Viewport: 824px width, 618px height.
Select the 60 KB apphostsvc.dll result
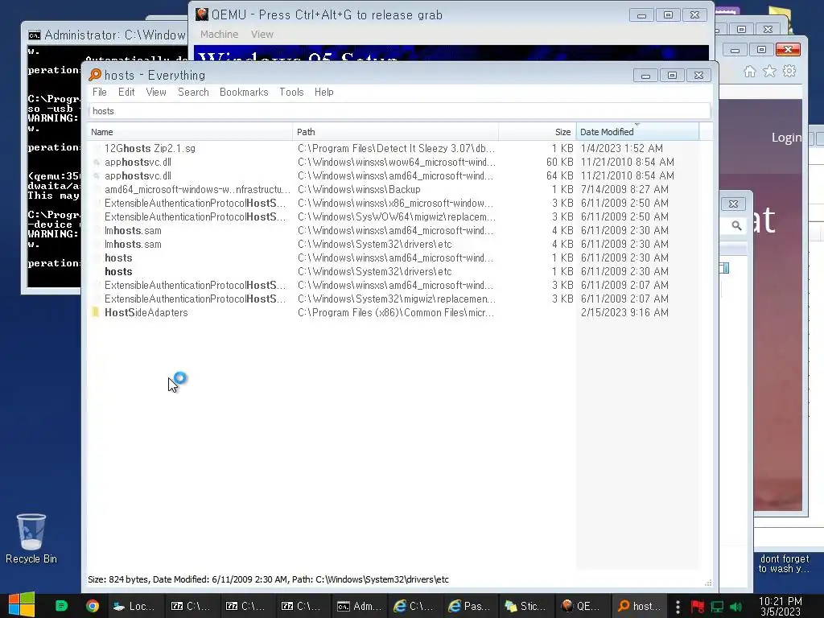[x=138, y=163]
